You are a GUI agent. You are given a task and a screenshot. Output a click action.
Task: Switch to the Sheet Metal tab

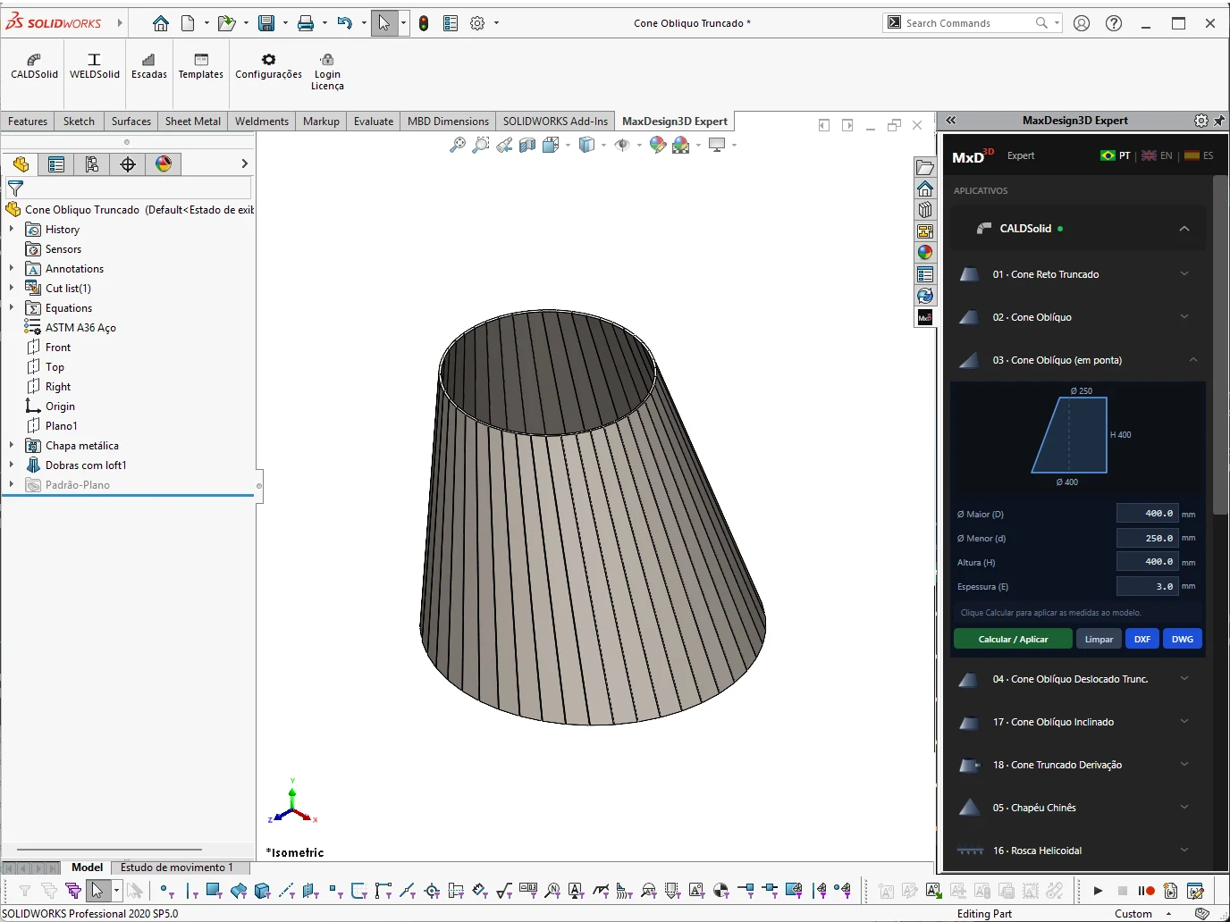pos(193,122)
